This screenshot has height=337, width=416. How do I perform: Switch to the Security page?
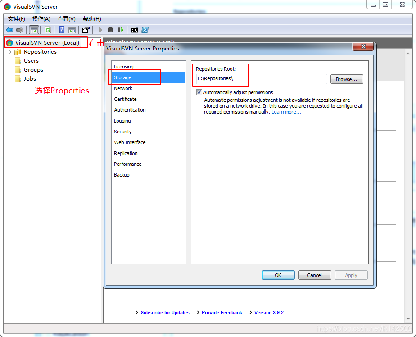coord(148,132)
